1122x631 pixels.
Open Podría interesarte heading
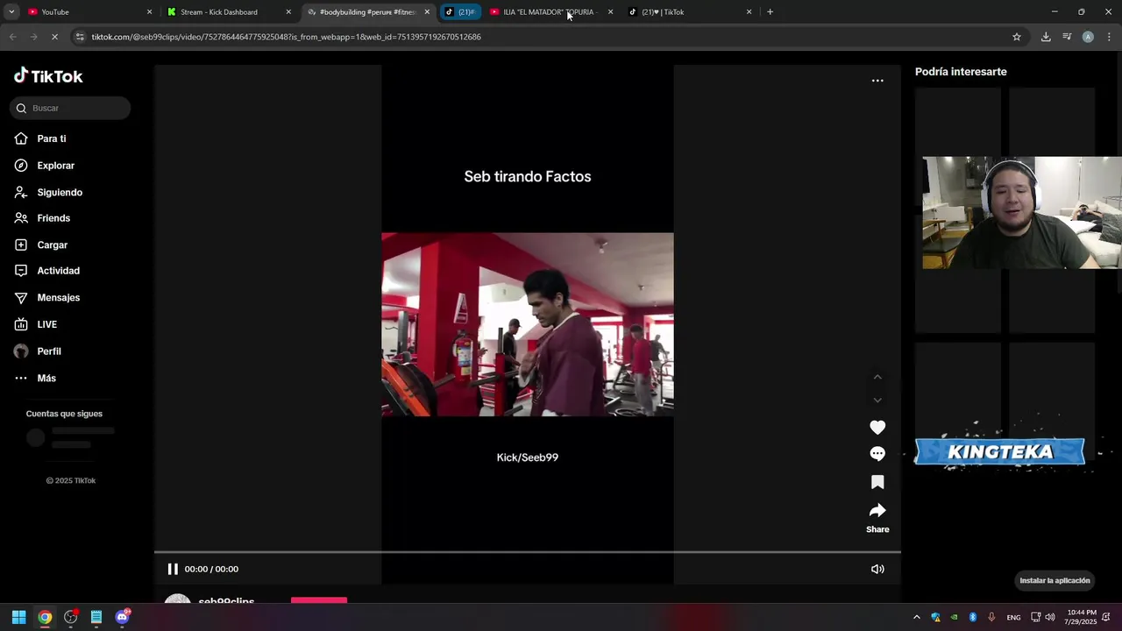961,72
